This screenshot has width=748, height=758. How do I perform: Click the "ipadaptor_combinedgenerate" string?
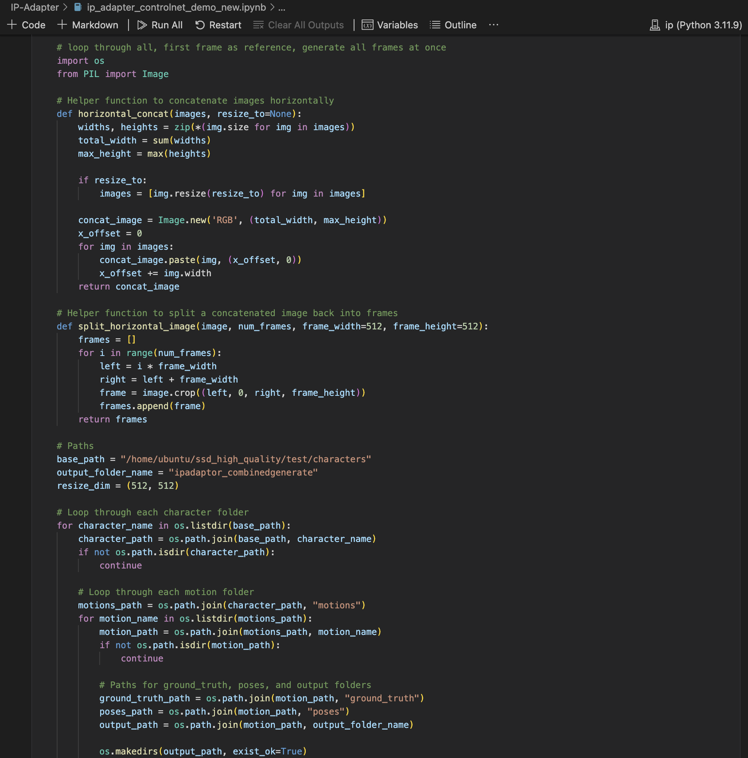[x=243, y=472]
